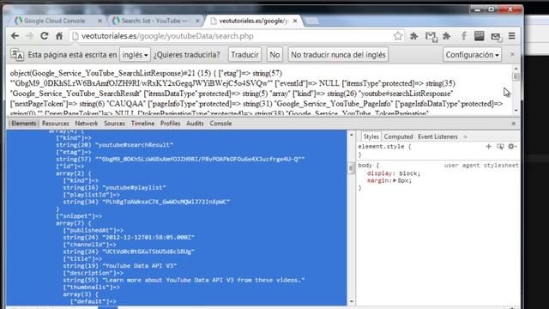Viewport: 549px width, 309px height.
Task: Close the Google Cloud Console tab
Action: [x=100, y=21]
